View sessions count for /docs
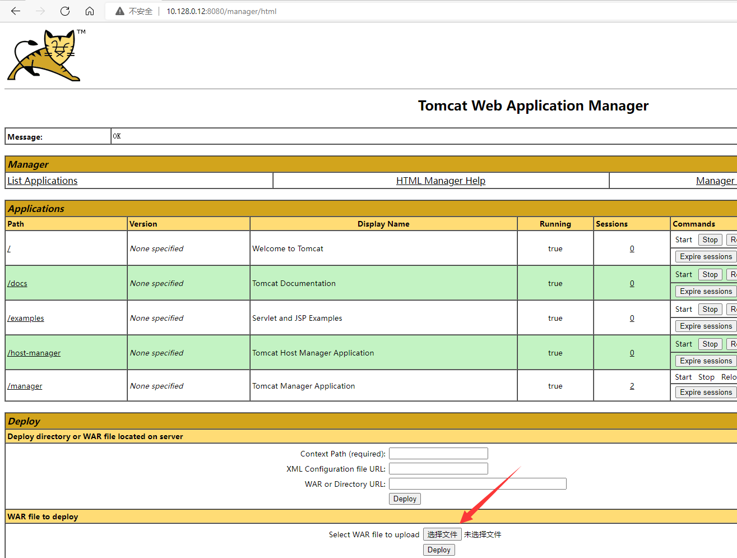Screen dimensions: 737x558 [x=632, y=283]
